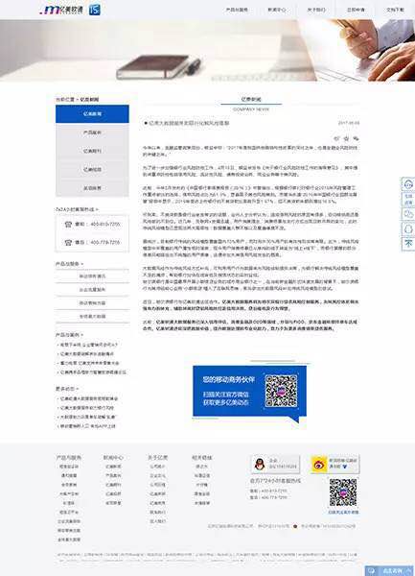
Task: Click the top icon of the floating right sidebar
Action: click(408, 184)
